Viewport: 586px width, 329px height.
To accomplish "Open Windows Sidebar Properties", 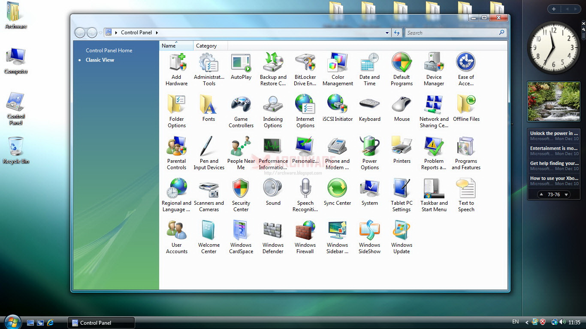I will [338, 237].
